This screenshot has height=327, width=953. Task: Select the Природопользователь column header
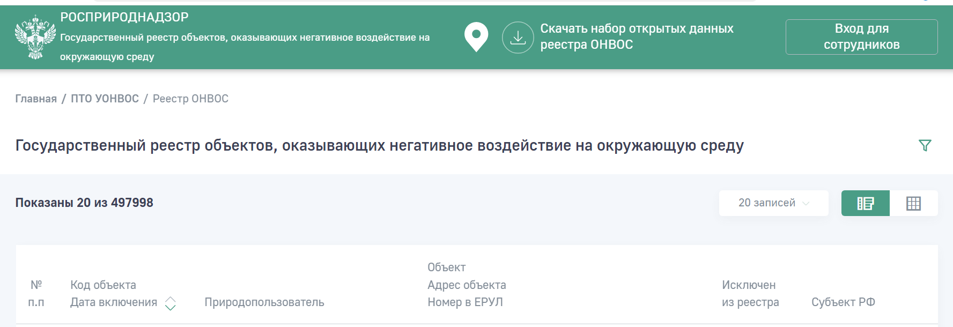tap(264, 302)
